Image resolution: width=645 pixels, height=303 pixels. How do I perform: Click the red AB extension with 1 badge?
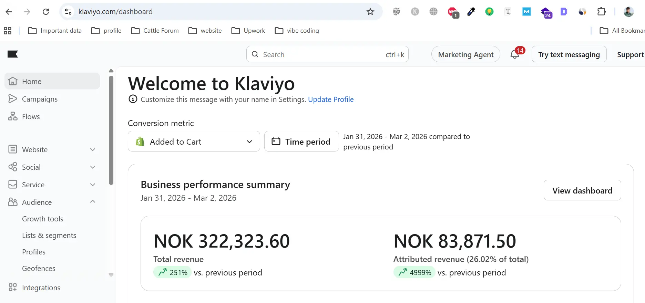[453, 13]
